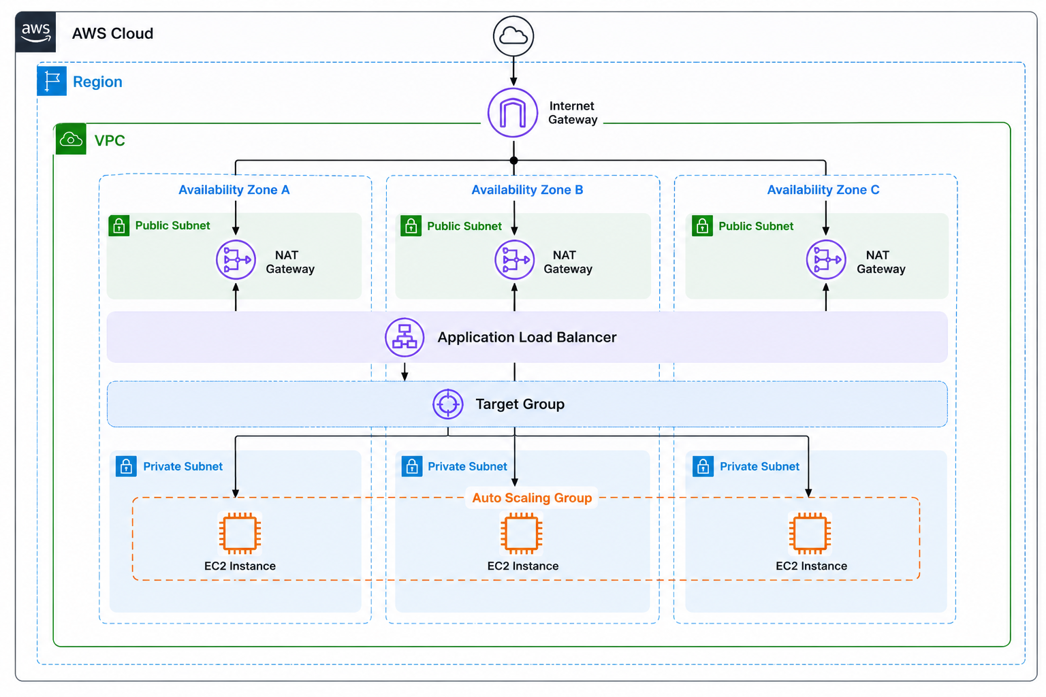This screenshot has height=697, width=1046.
Task: Click the Target Group crosshair icon
Action: tap(448, 404)
